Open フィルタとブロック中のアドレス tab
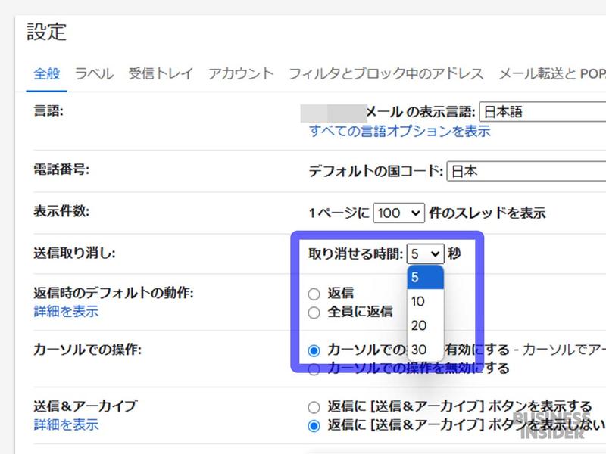The width and height of the screenshot is (606, 454). [x=386, y=73]
